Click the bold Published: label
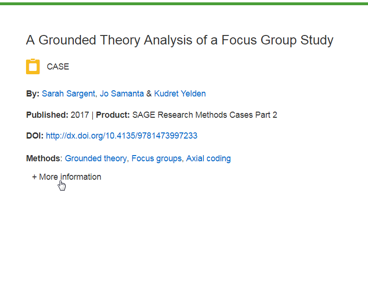The image size is (368, 288). click(47, 115)
